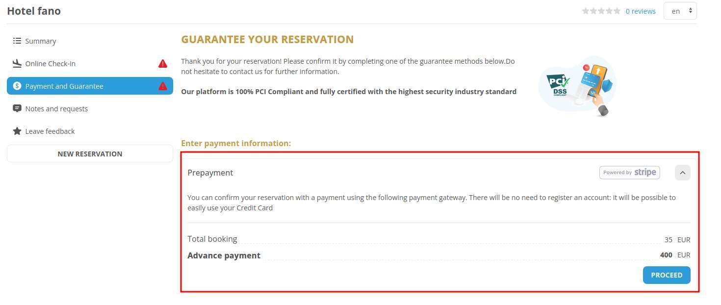
Task: Click the Hotel fano title
Action: tap(34, 11)
